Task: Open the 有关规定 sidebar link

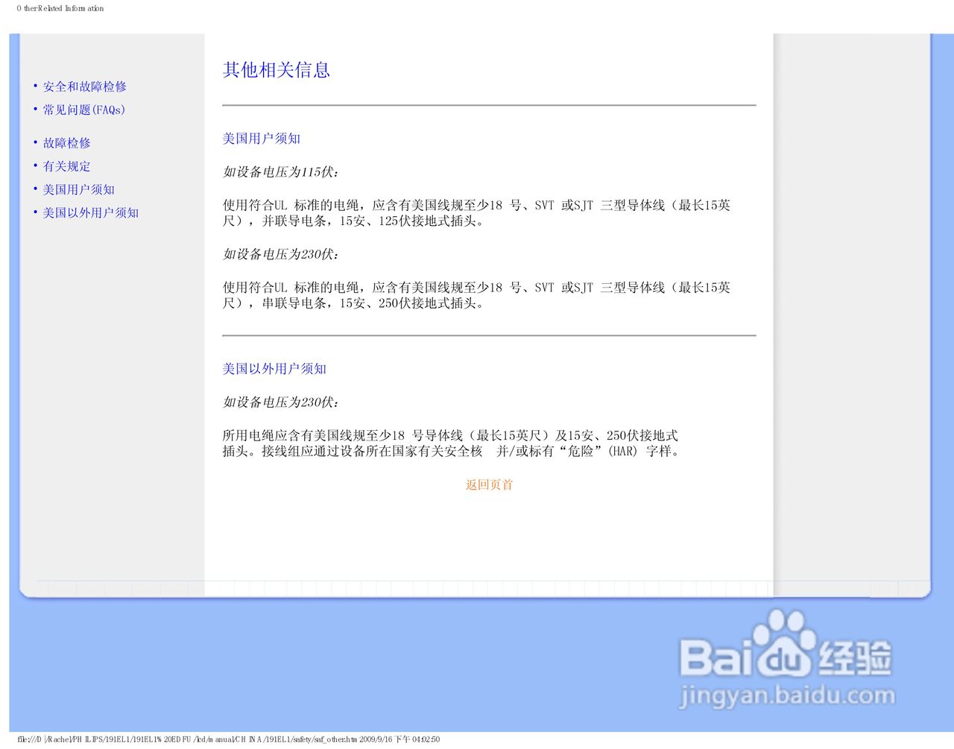Action: tap(66, 166)
